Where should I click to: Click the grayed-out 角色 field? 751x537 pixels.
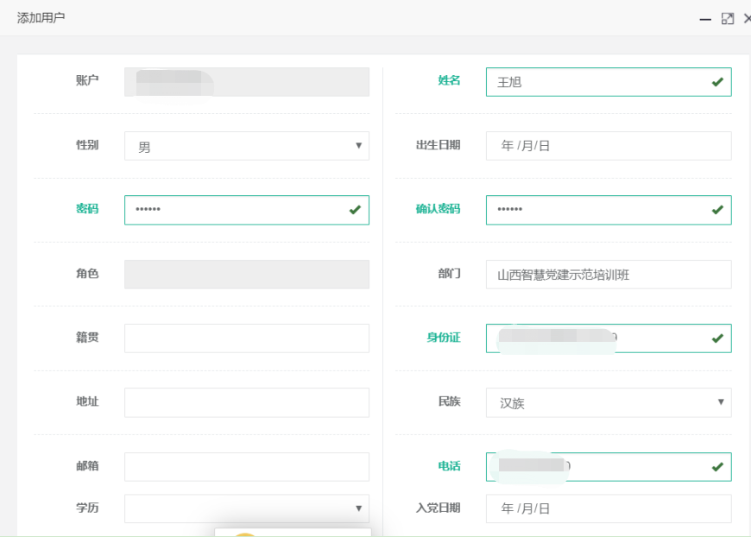[246, 275]
